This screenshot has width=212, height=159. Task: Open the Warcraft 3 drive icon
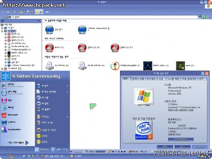(x=180, y=66)
